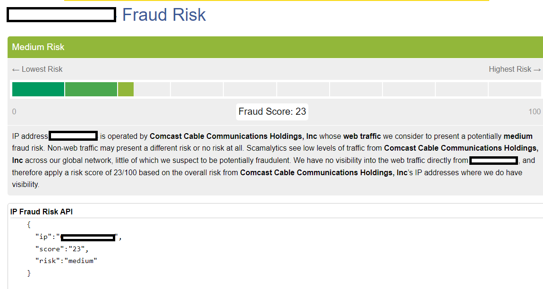Click the bold word "medium" in the description
The width and height of the screenshot is (543, 289).
(x=518, y=136)
